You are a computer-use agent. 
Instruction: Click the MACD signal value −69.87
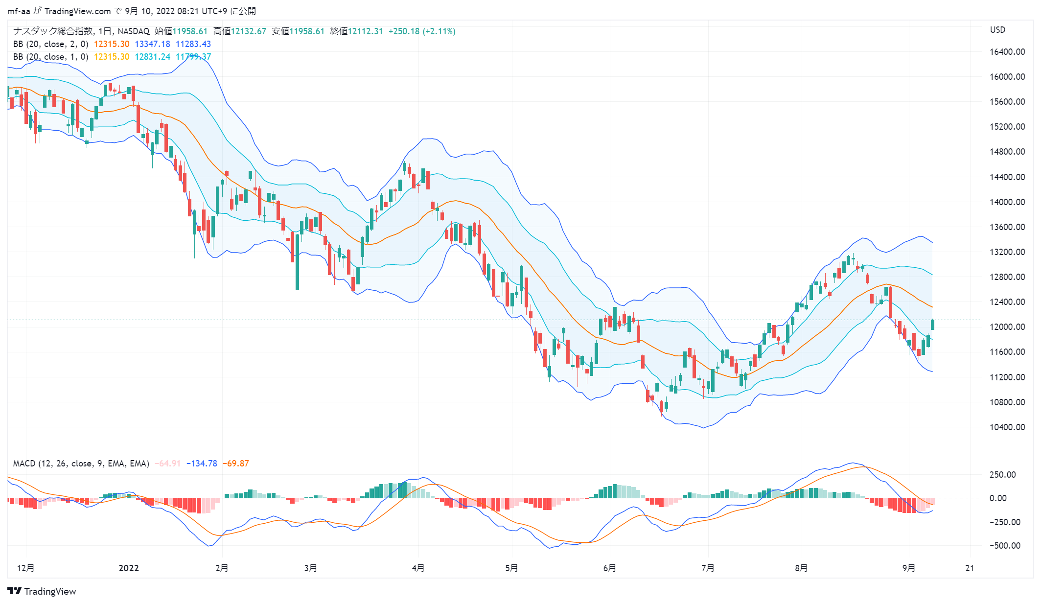point(236,464)
